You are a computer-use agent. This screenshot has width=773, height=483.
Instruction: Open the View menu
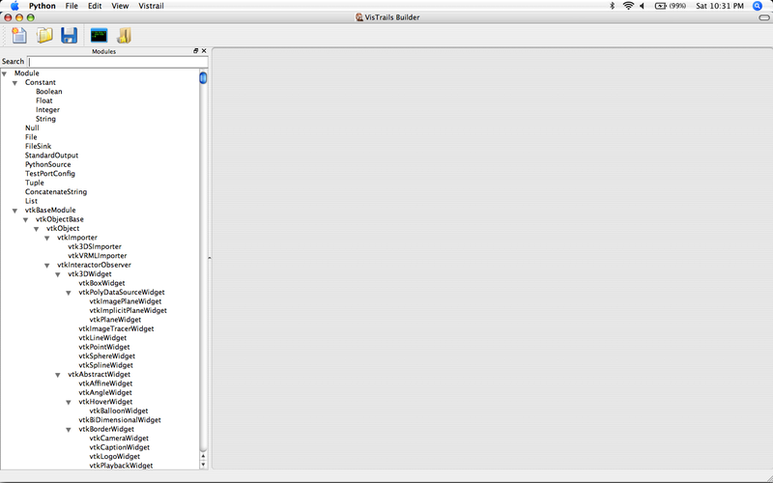pos(120,6)
